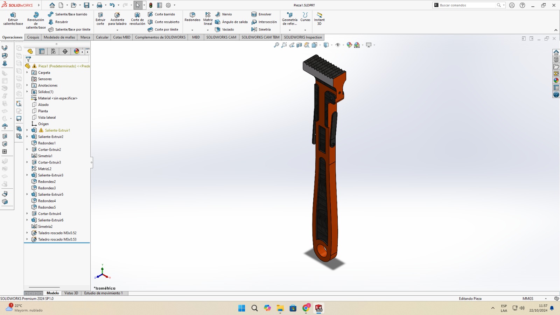
Task: Open the PropertyManager tab icon
Action: [42, 51]
